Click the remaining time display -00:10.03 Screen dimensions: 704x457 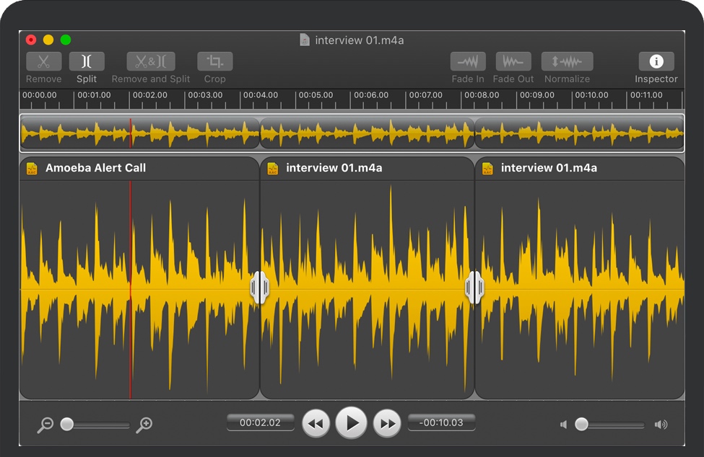(441, 422)
